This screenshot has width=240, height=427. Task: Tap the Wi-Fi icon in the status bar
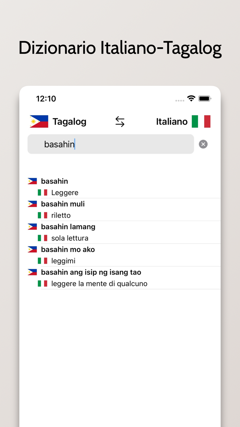click(x=191, y=99)
